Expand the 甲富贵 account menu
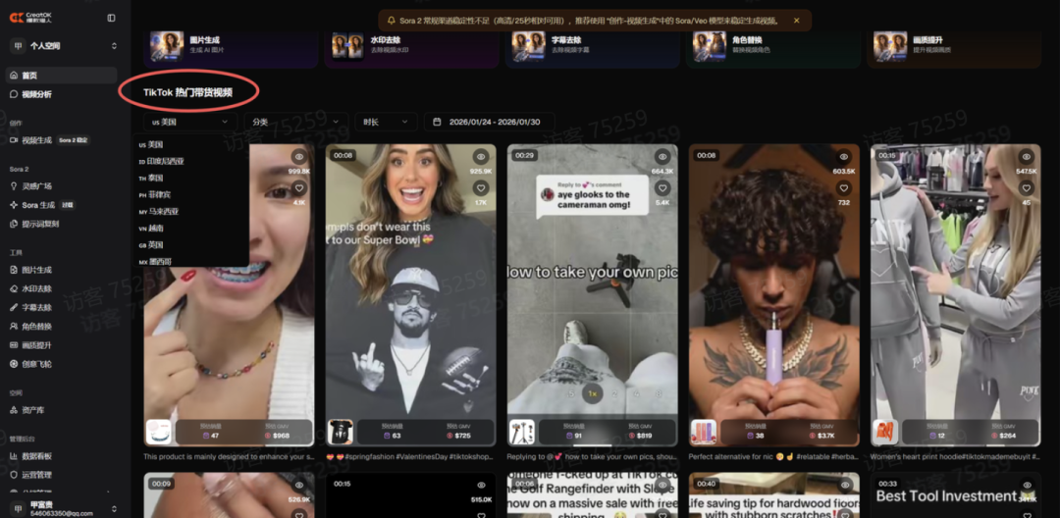 click(x=63, y=508)
